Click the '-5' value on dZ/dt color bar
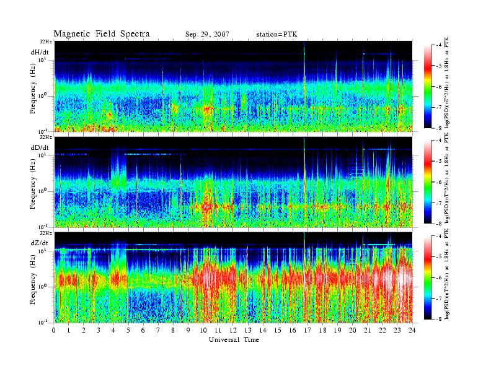This screenshot has width=491, height=379. coord(439,257)
